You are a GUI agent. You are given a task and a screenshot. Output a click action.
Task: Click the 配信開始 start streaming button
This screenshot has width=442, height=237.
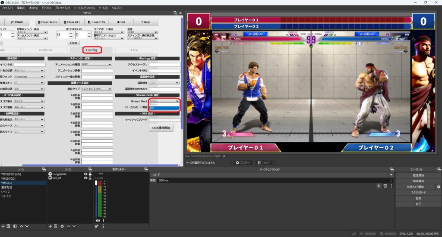coord(418,175)
